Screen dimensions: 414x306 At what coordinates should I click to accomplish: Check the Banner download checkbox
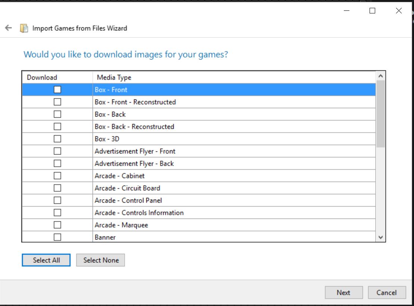57,237
